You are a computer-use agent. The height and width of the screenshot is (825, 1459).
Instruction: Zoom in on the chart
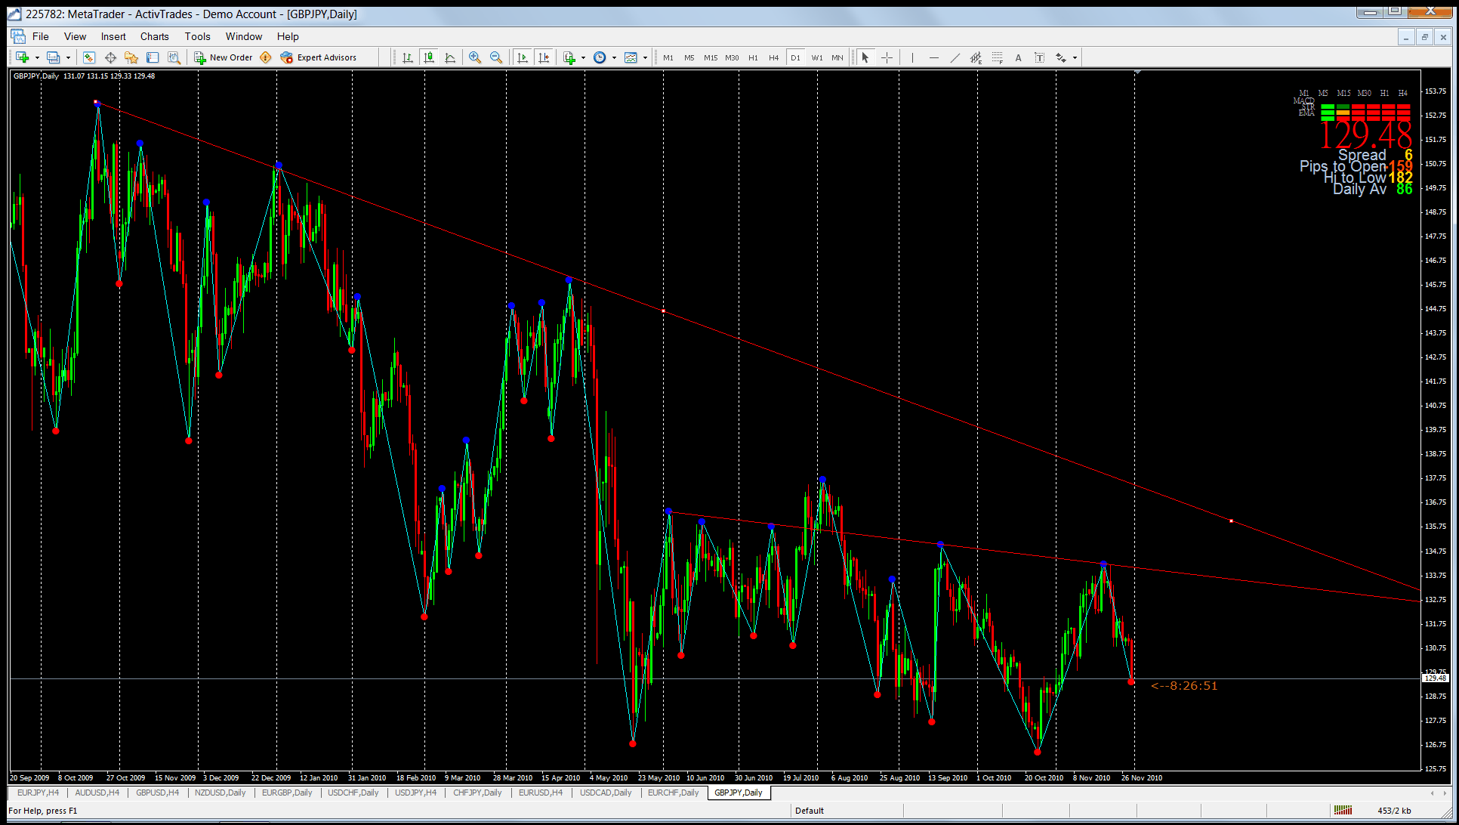pos(475,57)
